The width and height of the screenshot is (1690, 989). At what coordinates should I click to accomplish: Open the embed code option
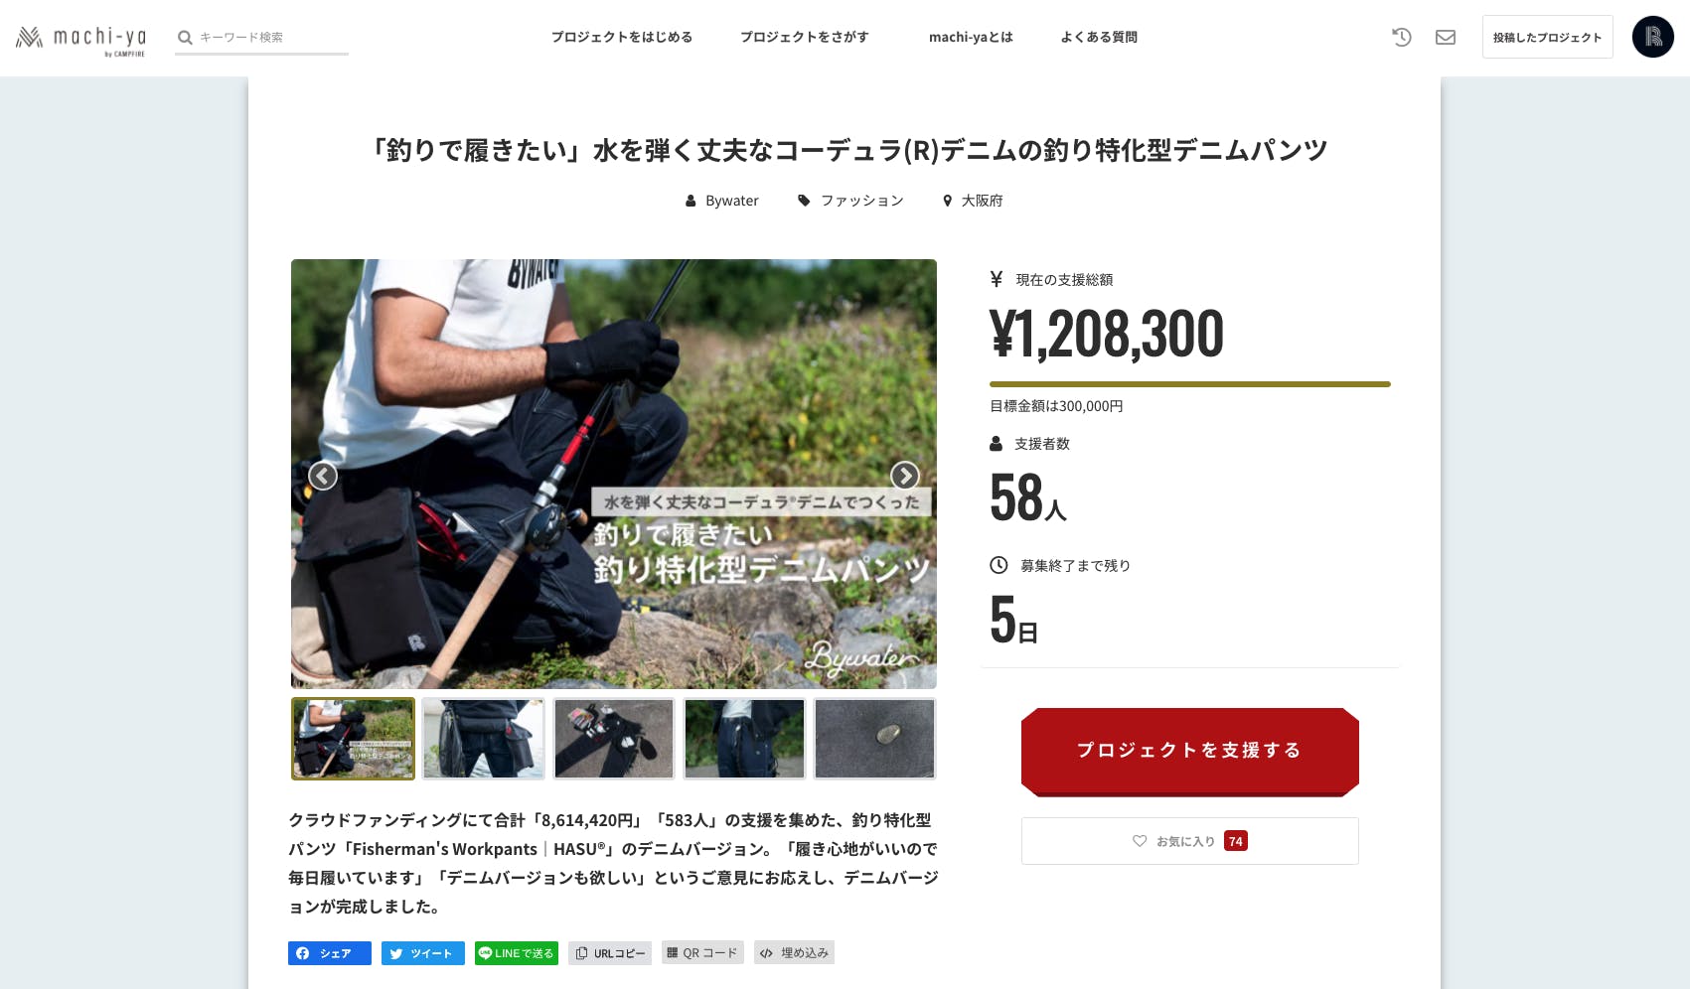[794, 953]
